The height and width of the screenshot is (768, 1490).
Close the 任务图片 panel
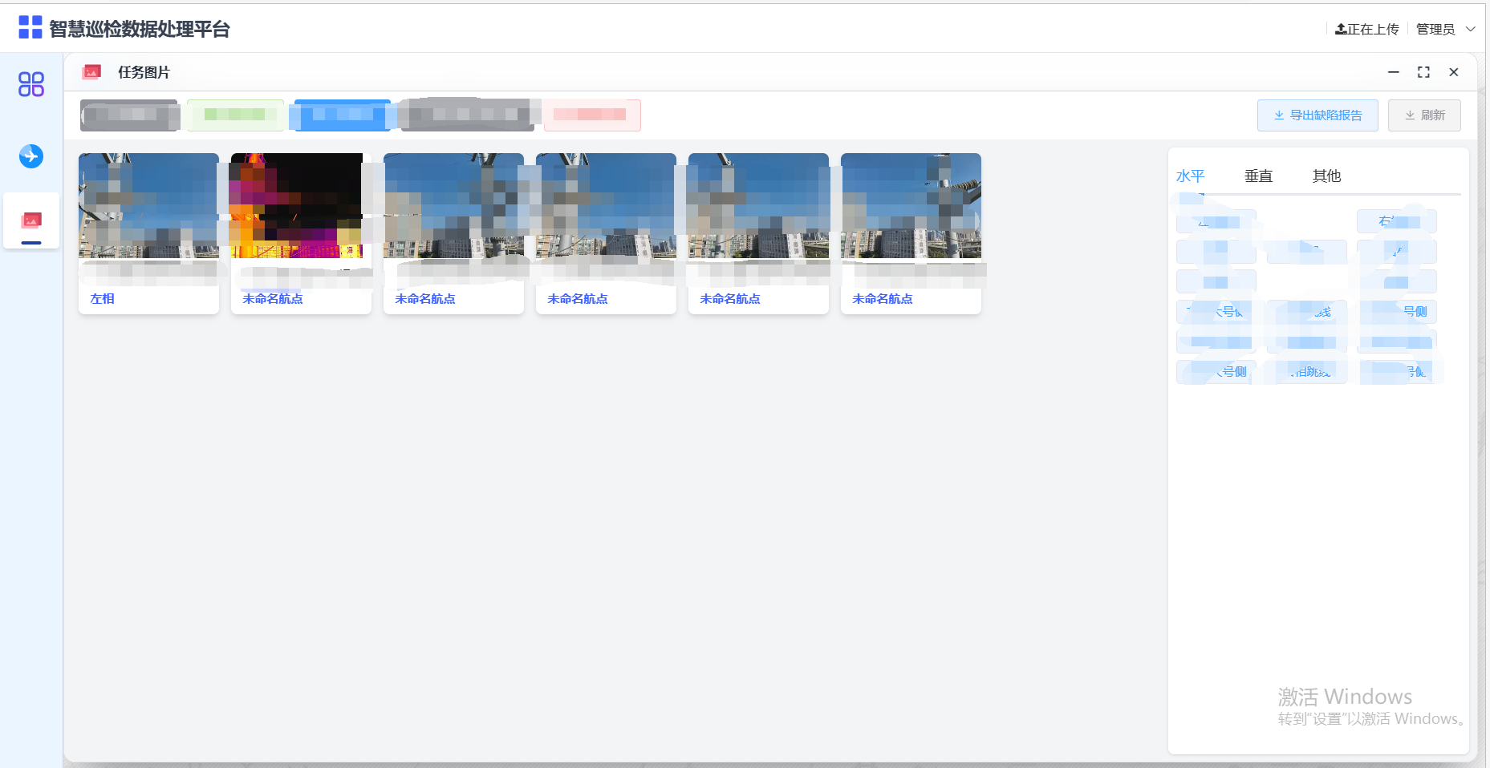pyautogui.click(x=1453, y=72)
